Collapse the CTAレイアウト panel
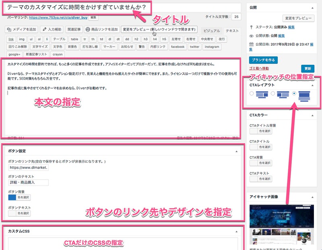322x250 pixels. click(x=312, y=85)
